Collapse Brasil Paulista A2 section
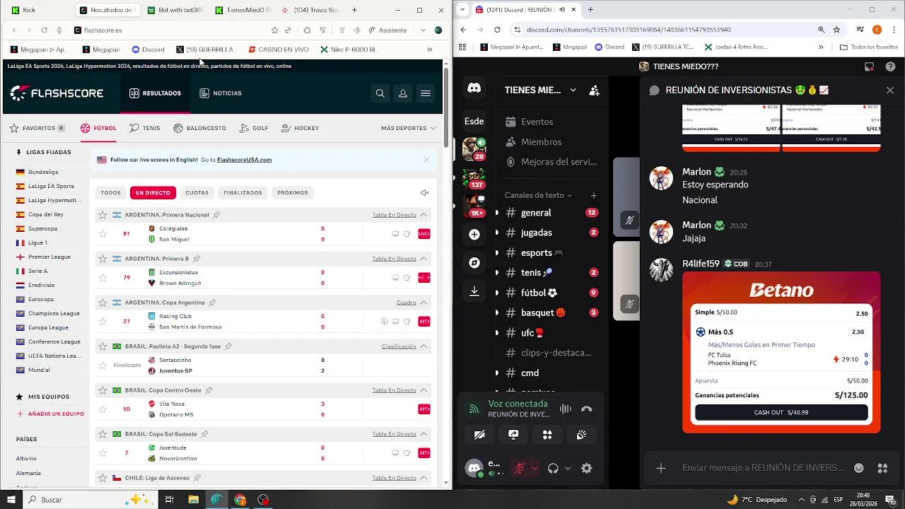This screenshot has width=905, height=509. (x=424, y=346)
